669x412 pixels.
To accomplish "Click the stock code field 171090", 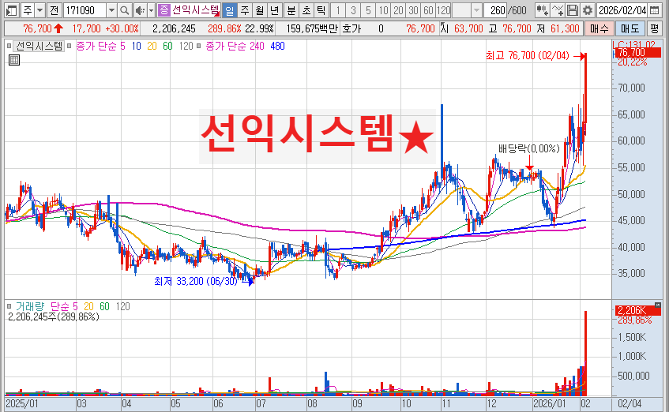I will [x=85, y=10].
